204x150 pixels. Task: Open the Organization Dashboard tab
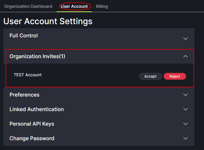(x=28, y=6)
